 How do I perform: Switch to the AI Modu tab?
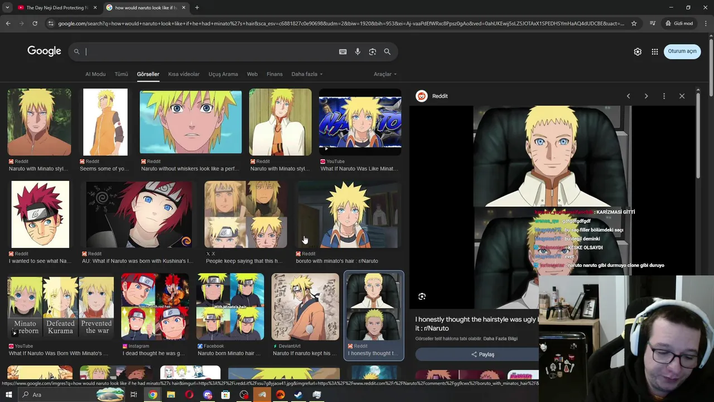(95, 74)
